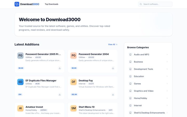The image size is (187, 117).
Task: Click the magnifier icon in search box
Action: click(141, 4)
